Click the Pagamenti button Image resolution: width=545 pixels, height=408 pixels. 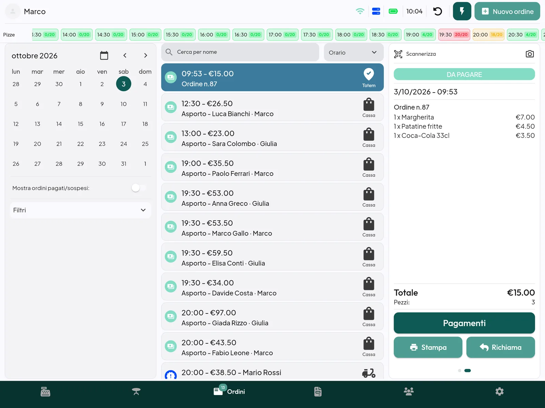click(x=464, y=323)
